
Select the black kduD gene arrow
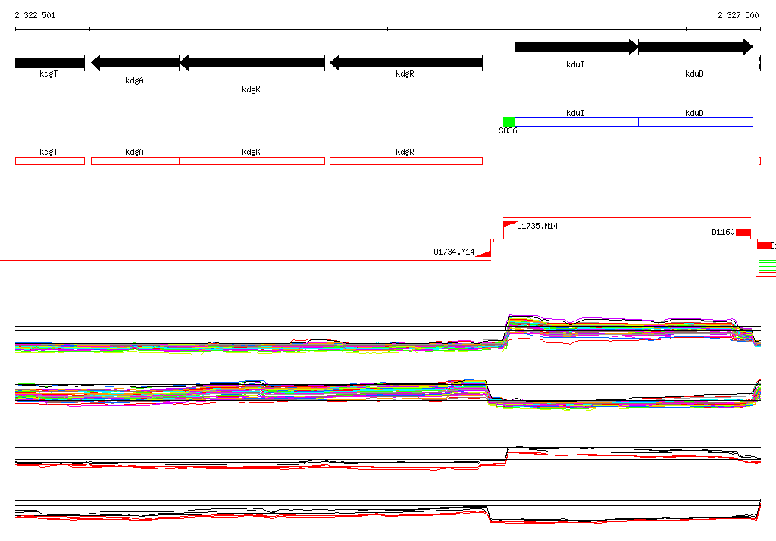coord(696,47)
